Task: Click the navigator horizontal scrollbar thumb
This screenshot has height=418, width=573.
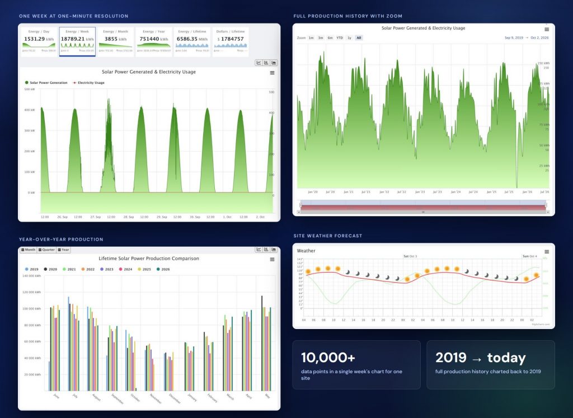Action: 423,212
